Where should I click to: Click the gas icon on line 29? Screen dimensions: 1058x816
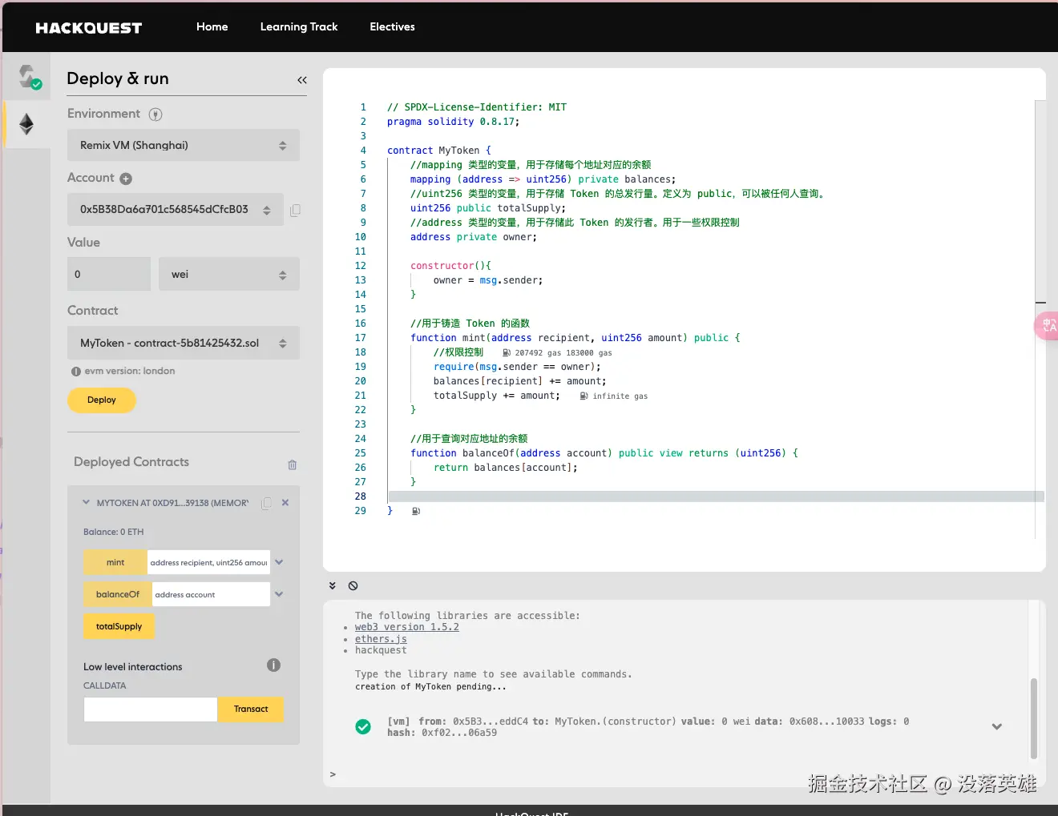pos(415,511)
